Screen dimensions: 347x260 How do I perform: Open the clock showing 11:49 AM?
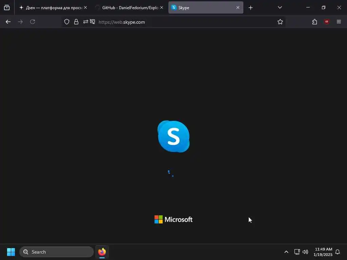tap(323, 252)
